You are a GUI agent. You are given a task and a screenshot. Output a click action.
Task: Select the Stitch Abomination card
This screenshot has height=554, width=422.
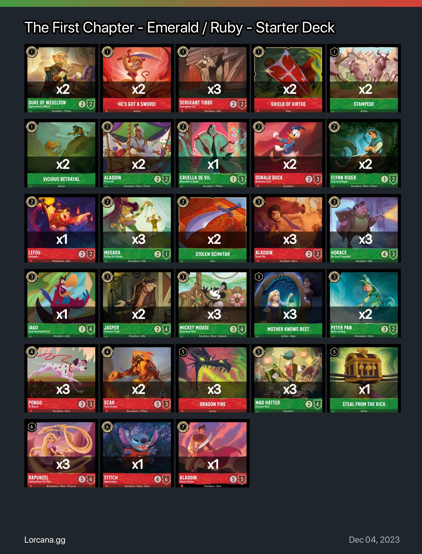coord(137,453)
